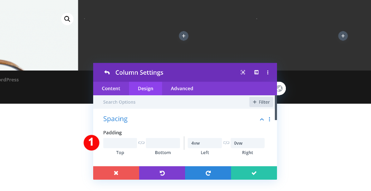The height and width of the screenshot is (191, 371).
Task: Click the magnifier search icon
Action: pyautogui.click(x=67, y=19)
